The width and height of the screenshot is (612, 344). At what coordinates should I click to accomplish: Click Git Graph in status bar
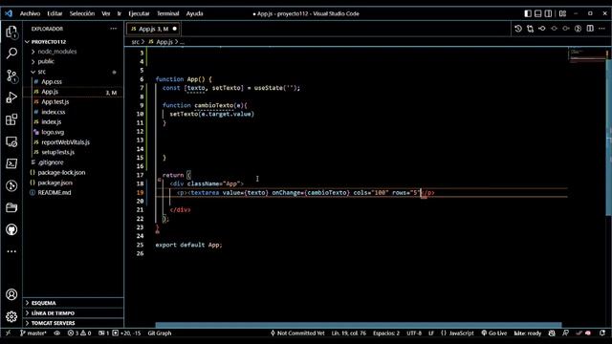click(160, 333)
